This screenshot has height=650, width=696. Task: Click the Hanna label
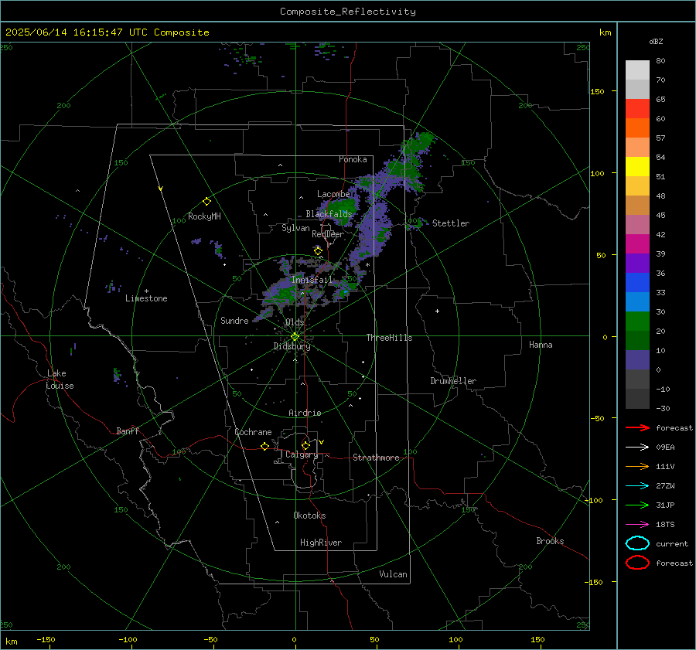(x=541, y=345)
